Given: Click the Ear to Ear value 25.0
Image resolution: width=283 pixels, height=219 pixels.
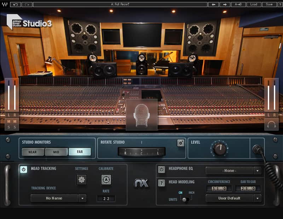Looking at the screenshot, I should [248, 189].
